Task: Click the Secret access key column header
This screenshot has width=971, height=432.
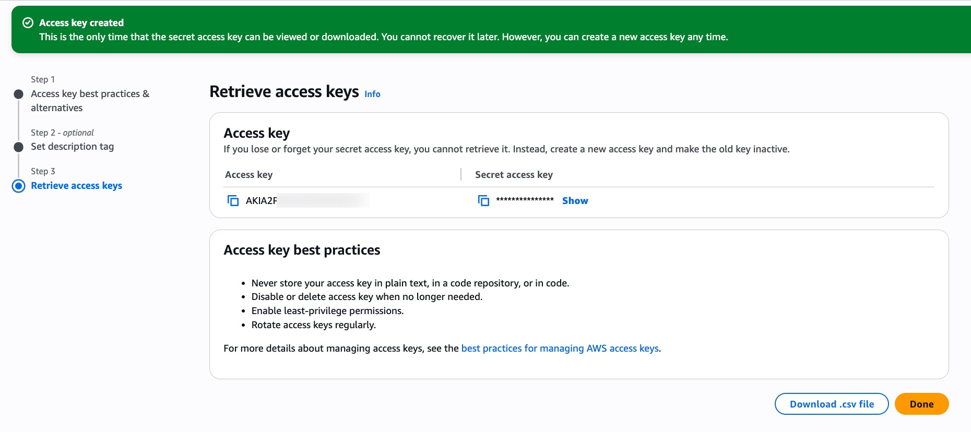Action: (x=513, y=175)
